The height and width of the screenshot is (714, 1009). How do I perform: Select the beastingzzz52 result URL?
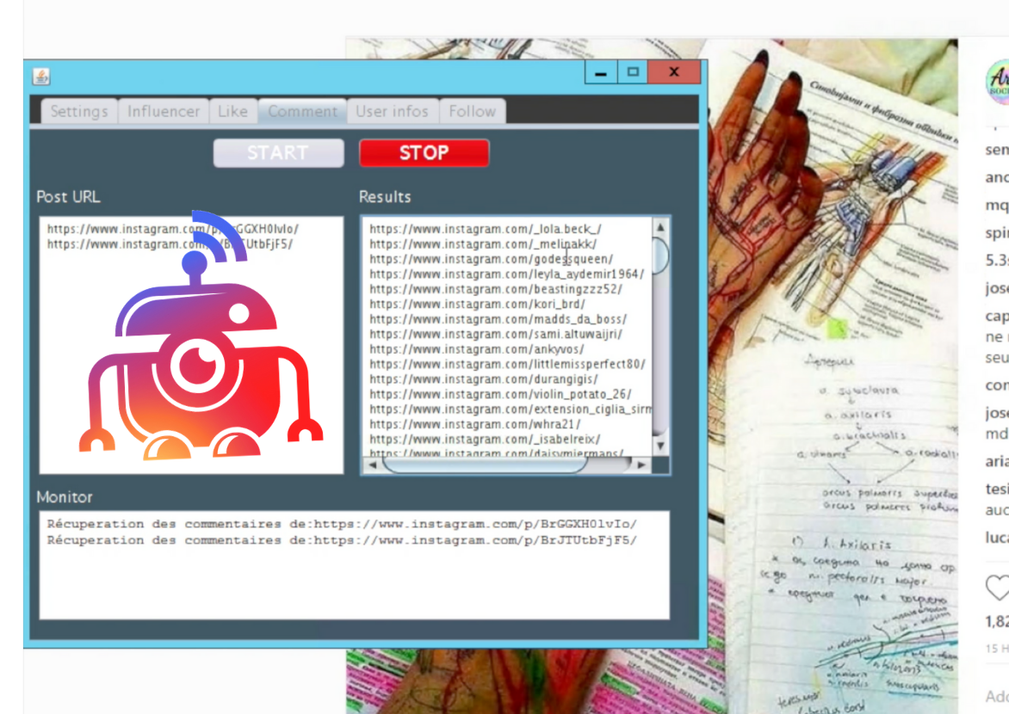496,289
